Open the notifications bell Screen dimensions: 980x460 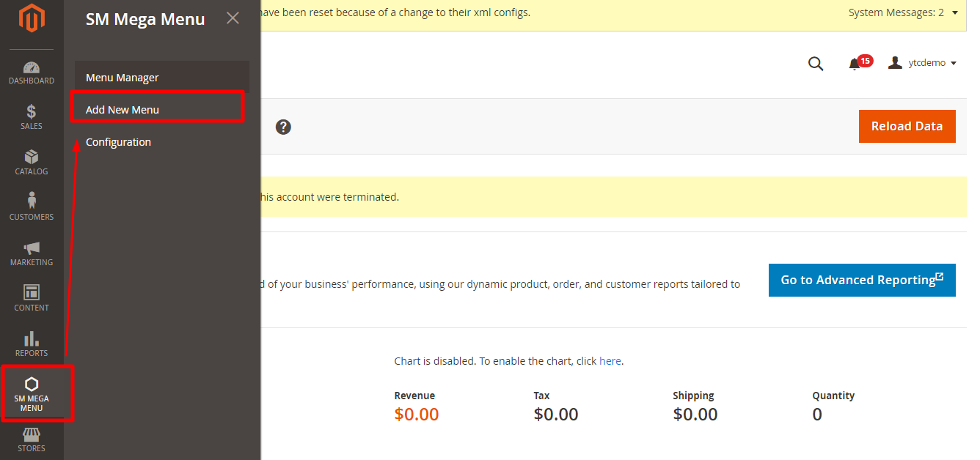click(855, 64)
